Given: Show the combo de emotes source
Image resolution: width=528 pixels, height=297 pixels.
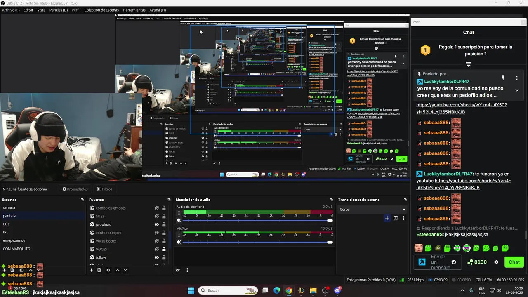Looking at the screenshot, I should (157, 208).
